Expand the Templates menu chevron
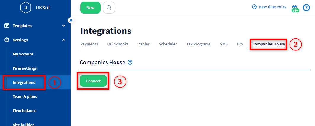Viewport: 315px width, 126px height. click(64, 26)
